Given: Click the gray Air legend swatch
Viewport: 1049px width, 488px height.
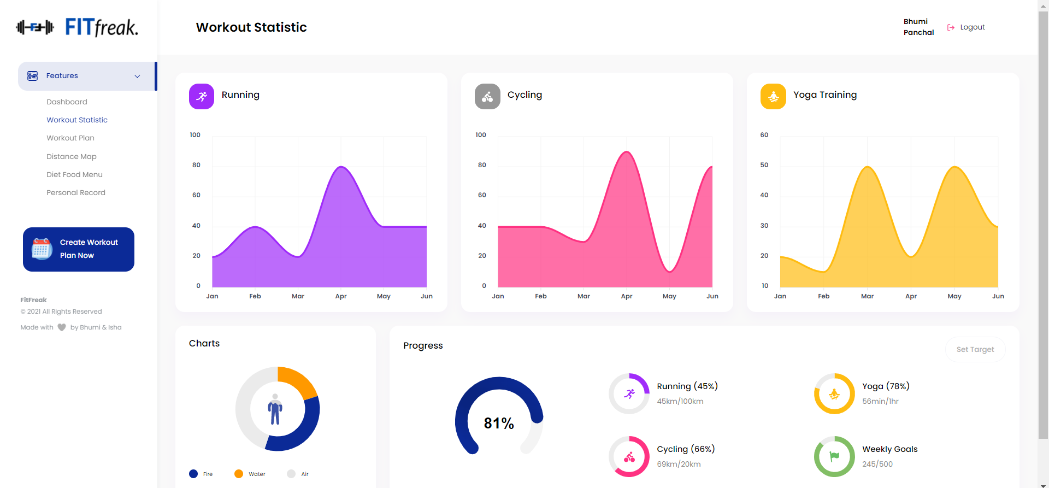Looking at the screenshot, I should point(291,474).
